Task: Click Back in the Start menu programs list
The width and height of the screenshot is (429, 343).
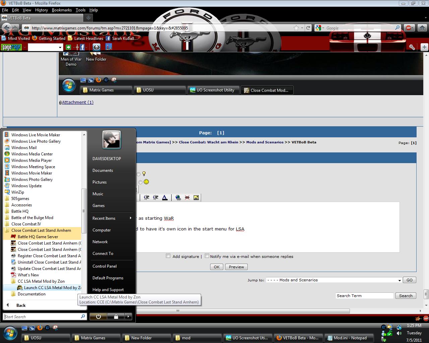Action: (21, 305)
